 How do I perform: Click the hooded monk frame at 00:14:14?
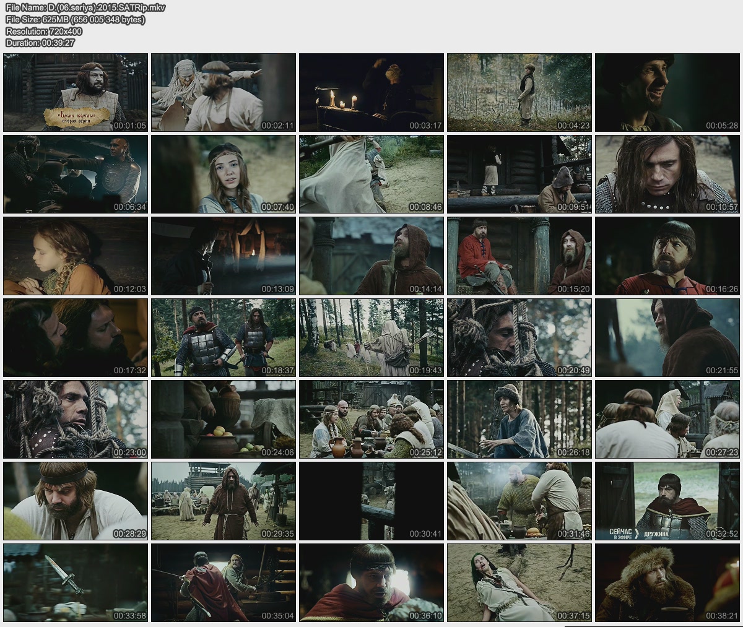(x=371, y=256)
